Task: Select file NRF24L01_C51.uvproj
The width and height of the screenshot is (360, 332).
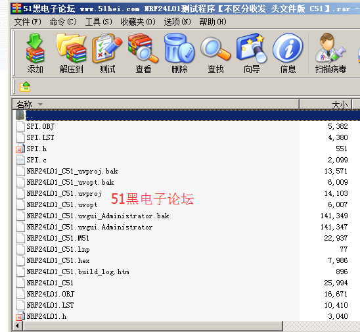Action: 64,193
